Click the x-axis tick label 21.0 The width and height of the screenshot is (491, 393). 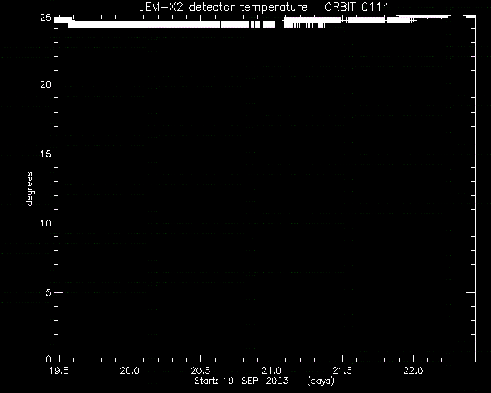click(x=272, y=371)
